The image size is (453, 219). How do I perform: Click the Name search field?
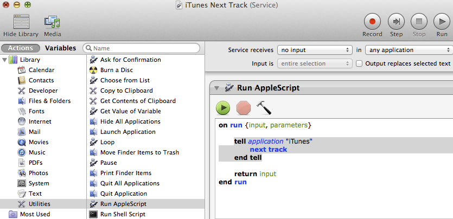[141, 48]
